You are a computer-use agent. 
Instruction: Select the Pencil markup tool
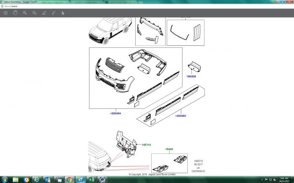[x=44, y=13]
